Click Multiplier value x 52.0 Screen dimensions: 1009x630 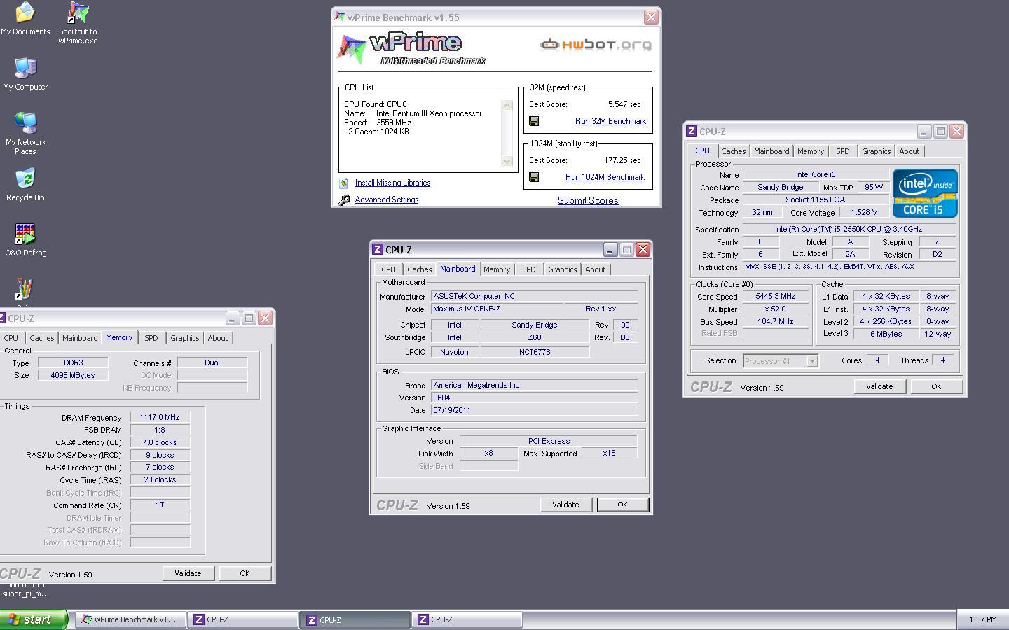tap(776, 309)
